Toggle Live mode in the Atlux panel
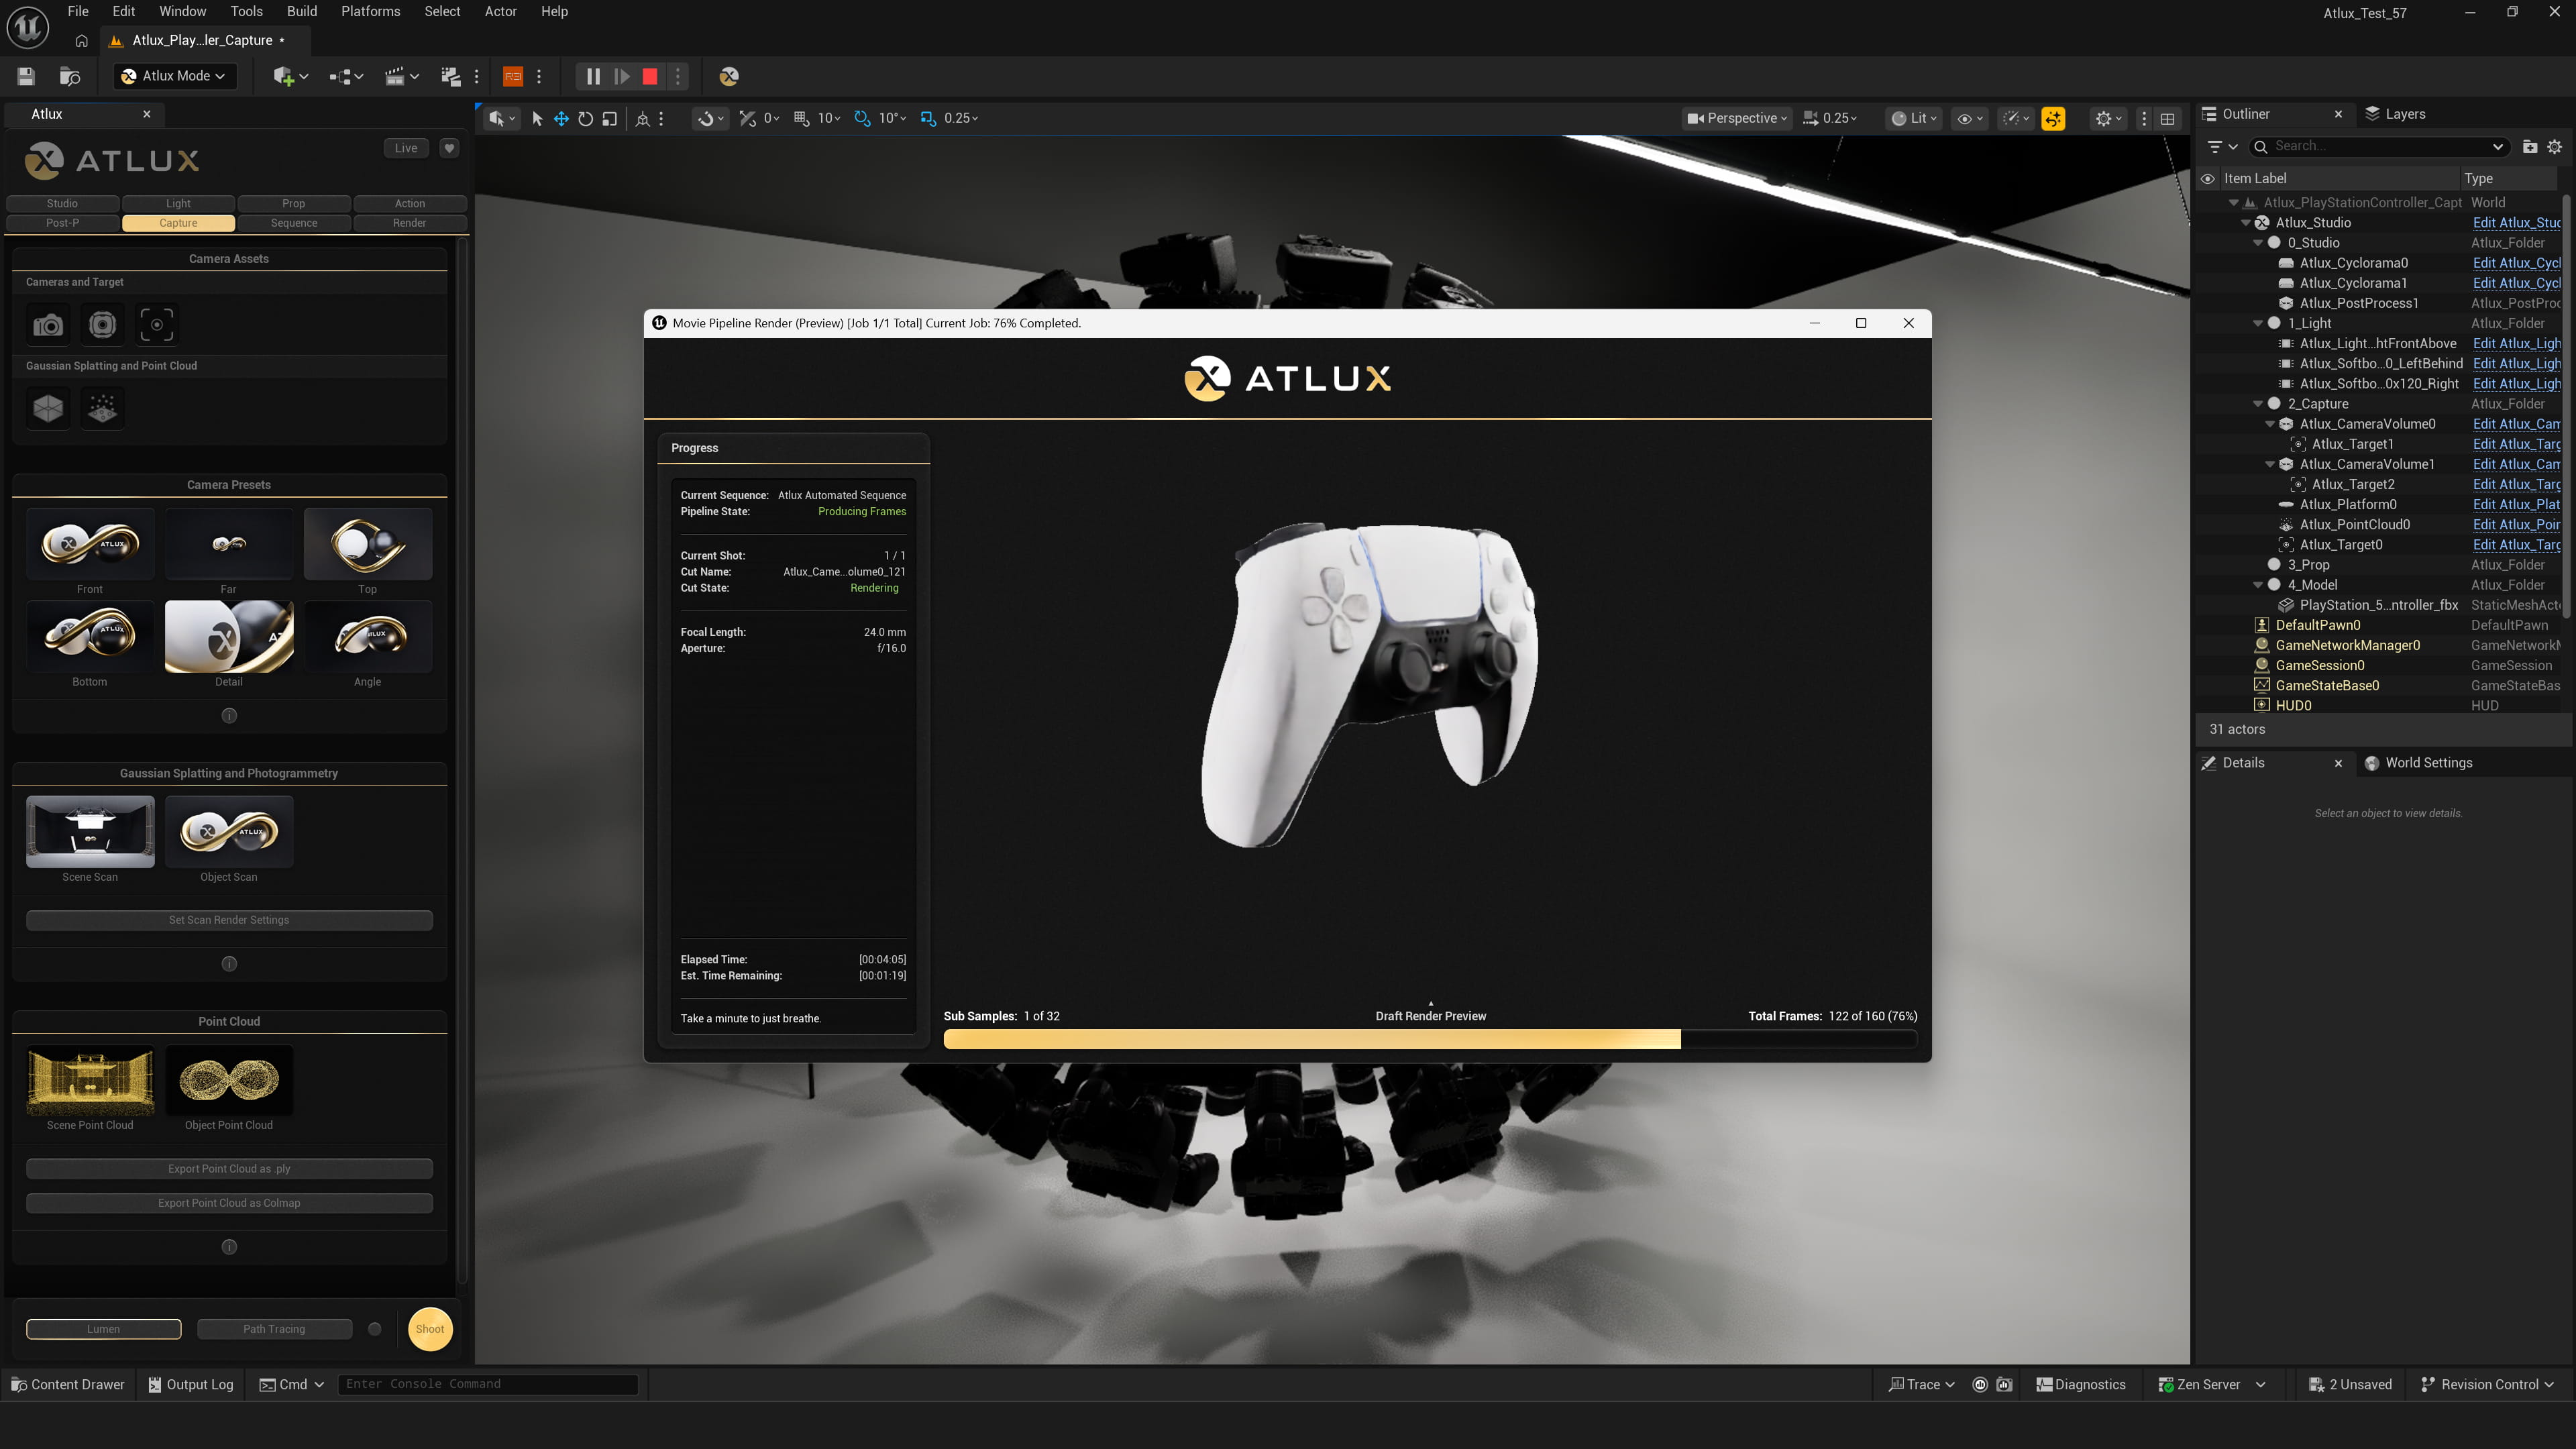Screen dimensions: 2576x1449 (406, 147)
